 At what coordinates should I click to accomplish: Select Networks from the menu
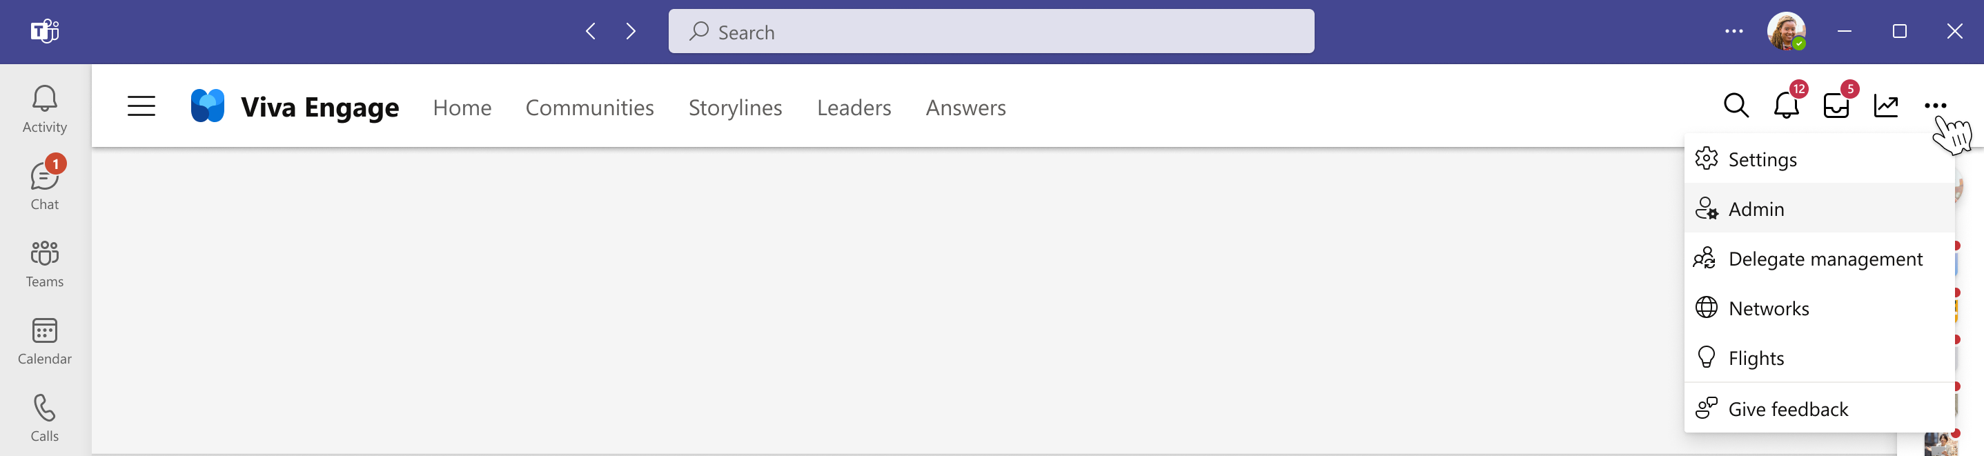coord(1768,308)
